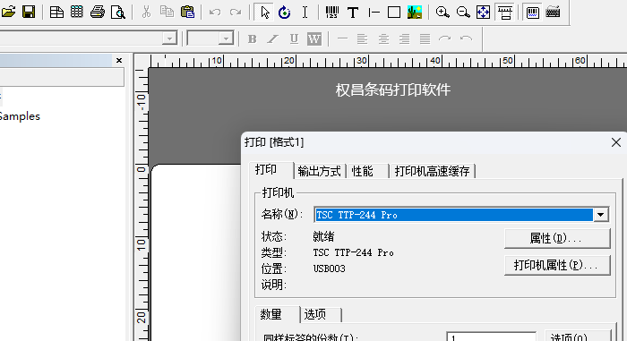Select the box drawing tool
The width and height of the screenshot is (627, 341).
394,13
